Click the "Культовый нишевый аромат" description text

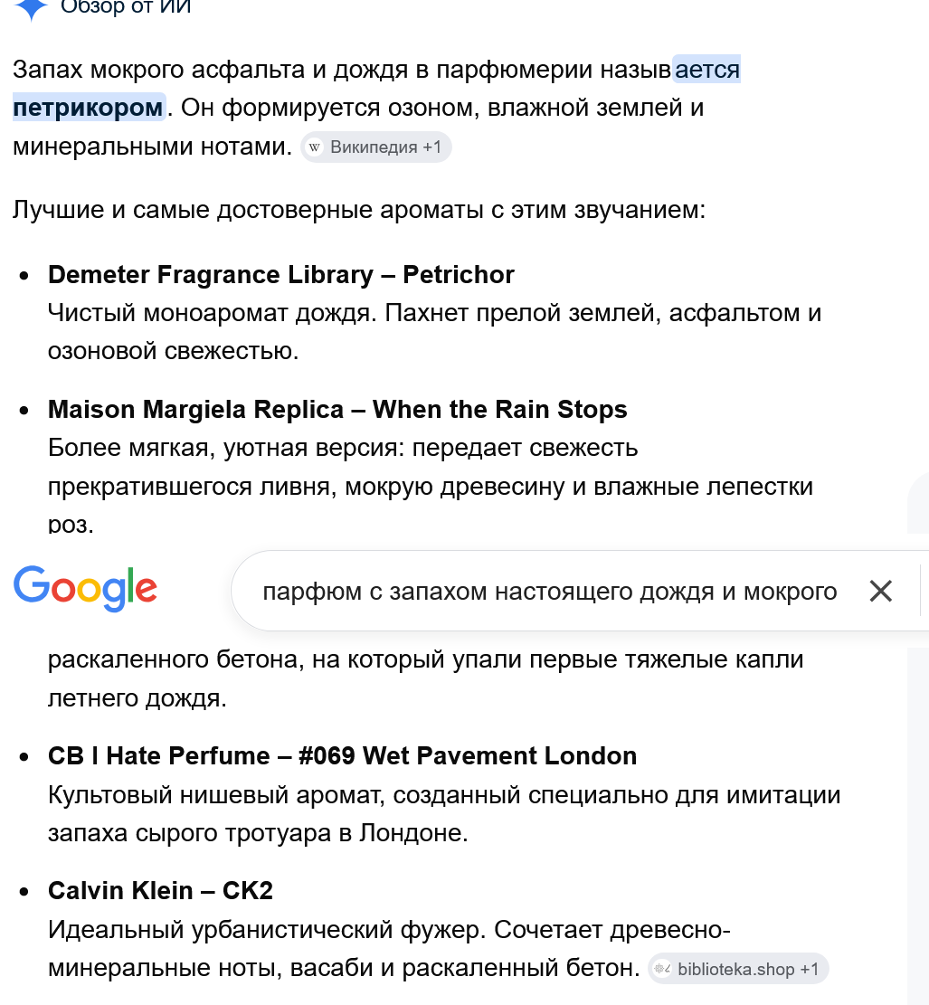click(217, 795)
